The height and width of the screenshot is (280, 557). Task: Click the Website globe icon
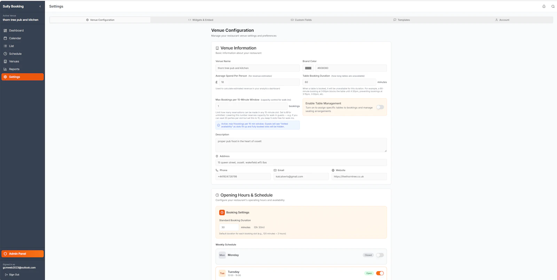(x=333, y=170)
